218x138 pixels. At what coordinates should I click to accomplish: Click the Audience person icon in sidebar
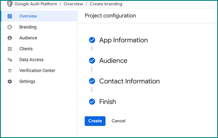point(10,38)
